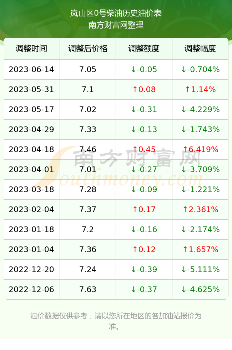Viewport: 232px width, 350px height.
Task: Click the ↑0.17 adjustment value
Action: pos(144,209)
